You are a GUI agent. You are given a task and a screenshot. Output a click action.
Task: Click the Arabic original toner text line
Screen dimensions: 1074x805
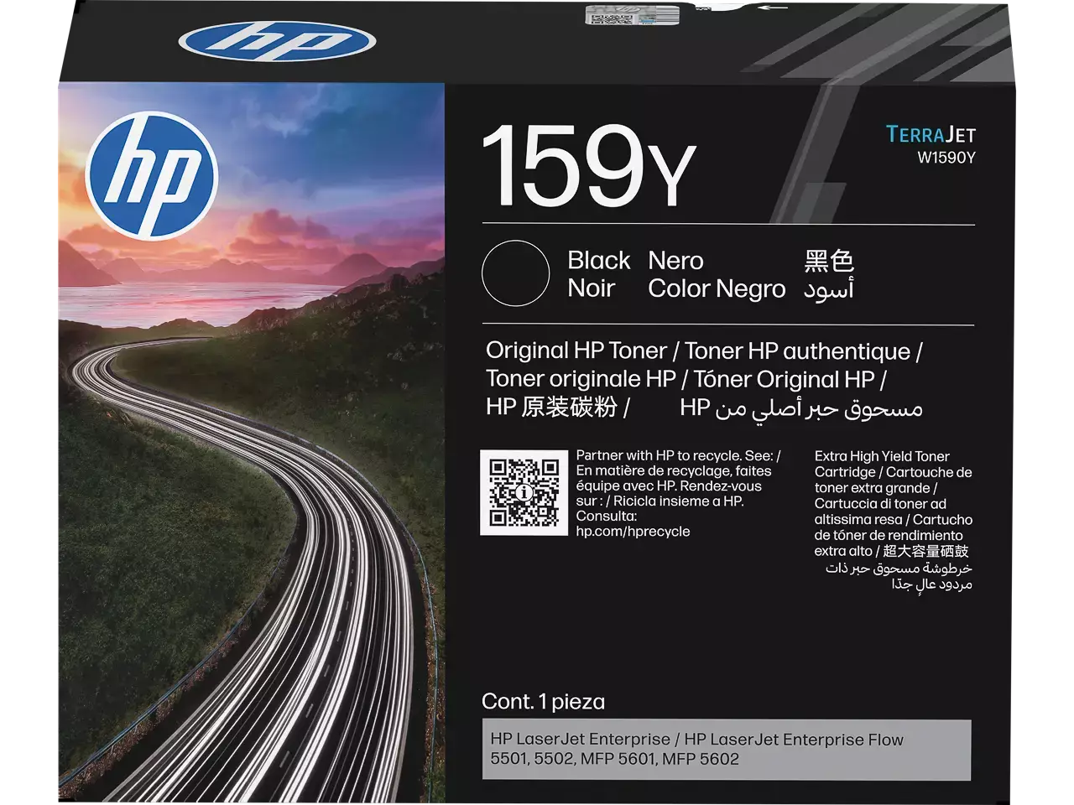click(801, 408)
